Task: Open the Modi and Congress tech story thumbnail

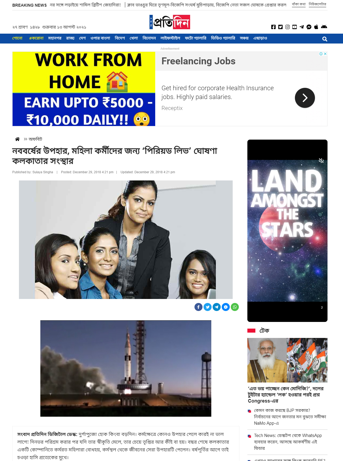Action: pyautogui.click(x=287, y=360)
